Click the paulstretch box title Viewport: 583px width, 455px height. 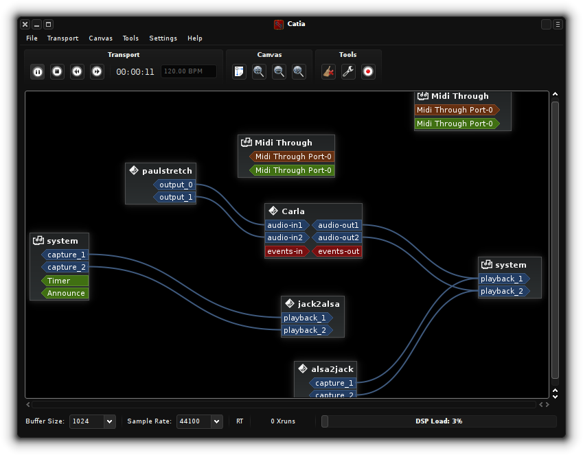pyautogui.click(x=167, y=171)
